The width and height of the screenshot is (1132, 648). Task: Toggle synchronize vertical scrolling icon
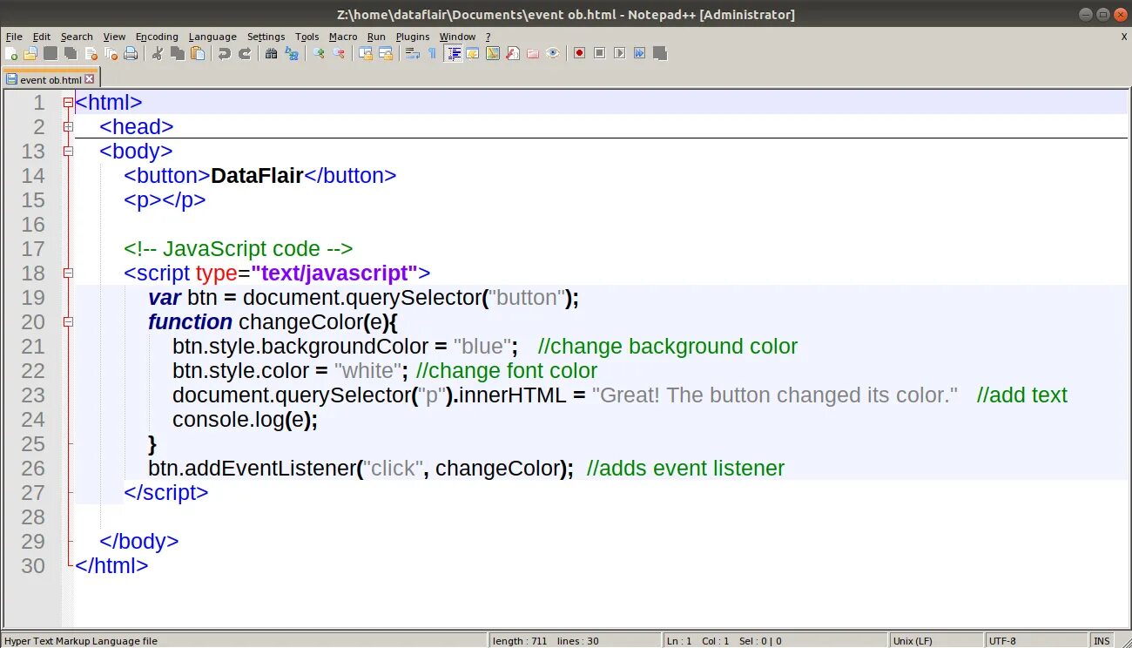pos(366,53)
